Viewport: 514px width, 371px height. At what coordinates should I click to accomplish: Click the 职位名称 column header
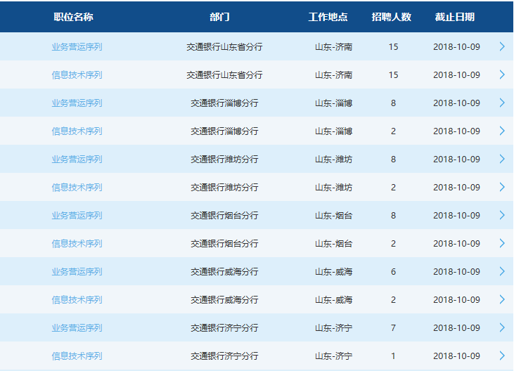(x=73, y=17)
